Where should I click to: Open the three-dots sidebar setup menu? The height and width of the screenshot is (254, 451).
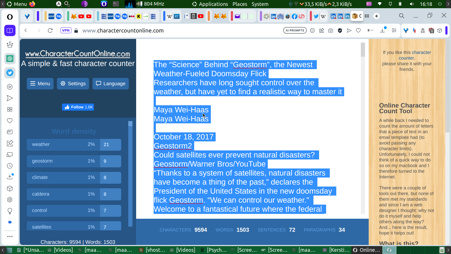click(10, 237)
